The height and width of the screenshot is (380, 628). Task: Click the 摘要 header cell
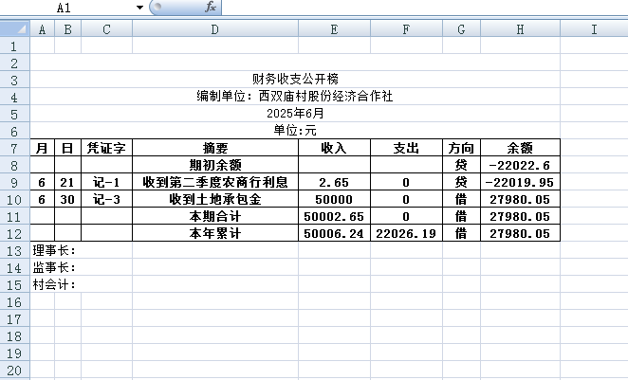(x=214, y=148)
